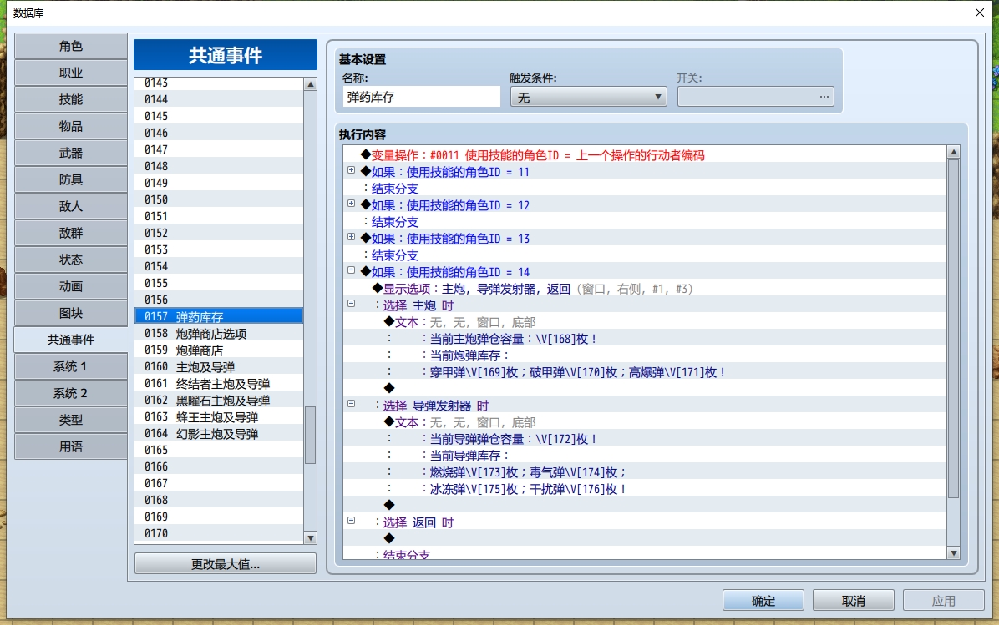Image resolution: width=999 pixels, height=625 pixels.
Task: Select line 燃烧弹\V[173]枚；毒气弹\V[174]枚；
Action: pos(644,472)
